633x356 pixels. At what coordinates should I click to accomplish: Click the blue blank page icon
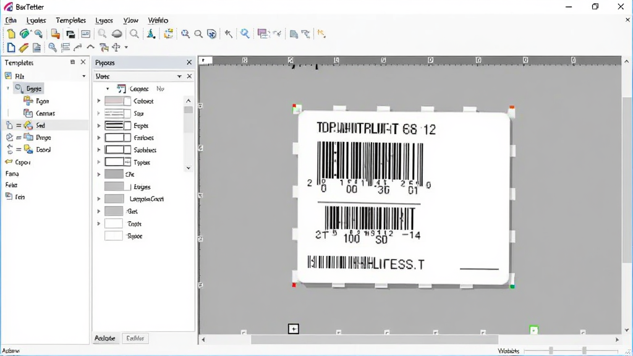(x=11, y=48)
